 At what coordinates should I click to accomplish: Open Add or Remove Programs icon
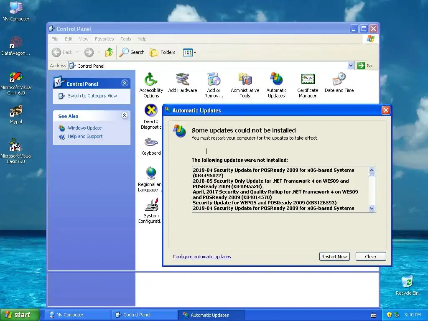coord(214,85)
